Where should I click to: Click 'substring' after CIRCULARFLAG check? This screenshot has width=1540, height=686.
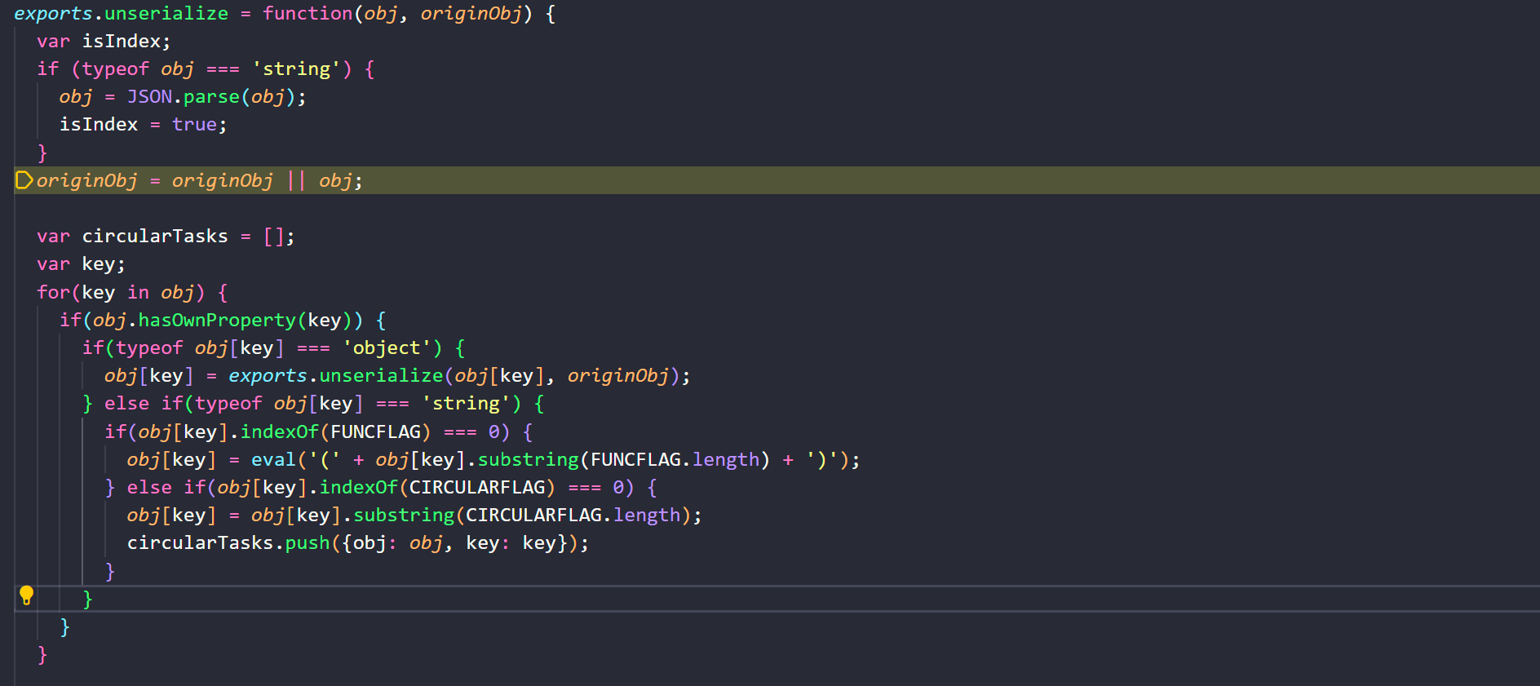pos(404,516)
